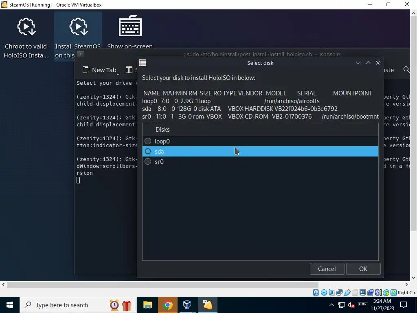Click horizontal scrollbar left arrow
417x313 pixels.
[3, 285]
